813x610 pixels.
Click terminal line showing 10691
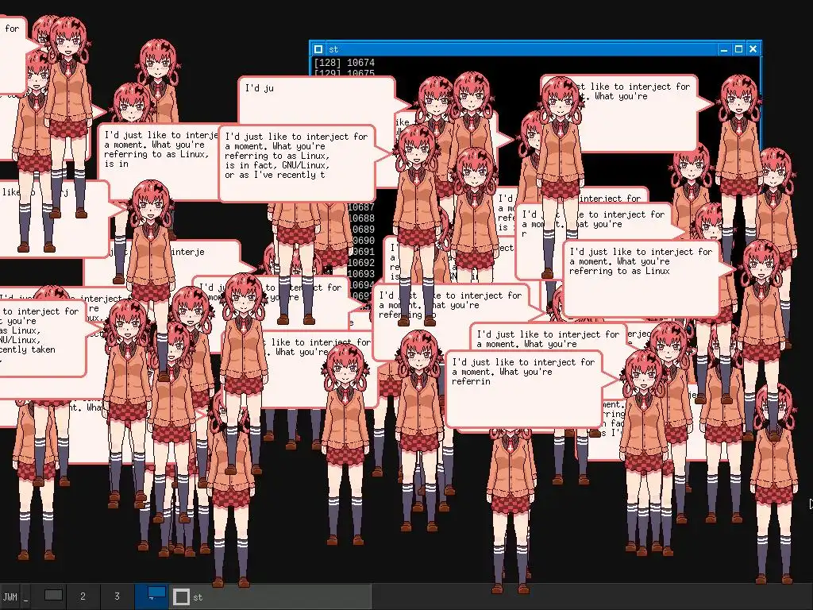tap(361, 252)
